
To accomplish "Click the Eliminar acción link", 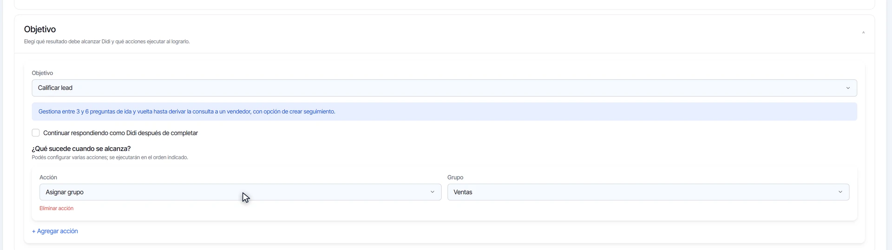I will point(56,208).
